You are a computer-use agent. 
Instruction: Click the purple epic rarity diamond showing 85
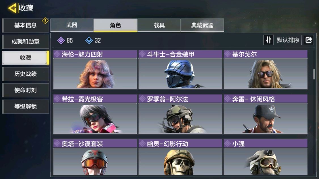click(x=61, y=40)
